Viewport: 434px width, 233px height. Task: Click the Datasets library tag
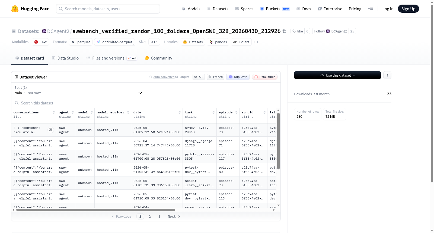(x=193, y=42)
